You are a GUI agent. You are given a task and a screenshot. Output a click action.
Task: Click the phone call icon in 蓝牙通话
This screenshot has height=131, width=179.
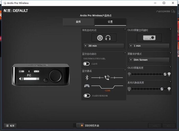107,78
